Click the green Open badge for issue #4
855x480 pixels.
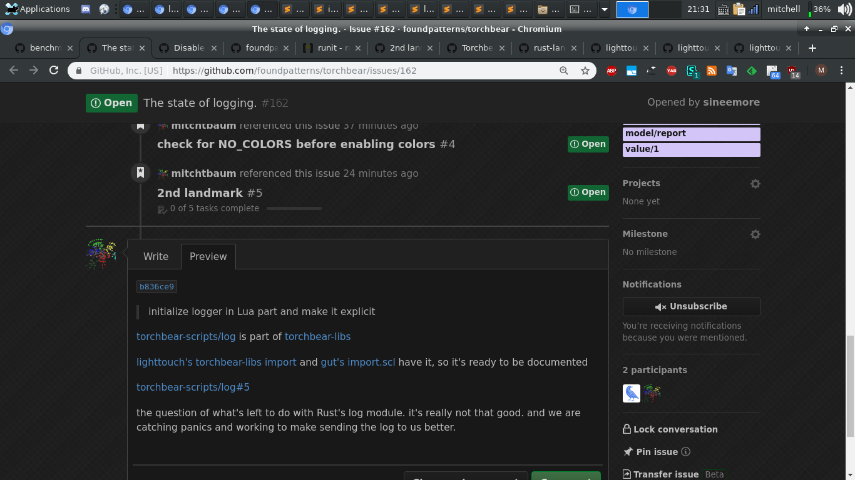tap(588, 144)
